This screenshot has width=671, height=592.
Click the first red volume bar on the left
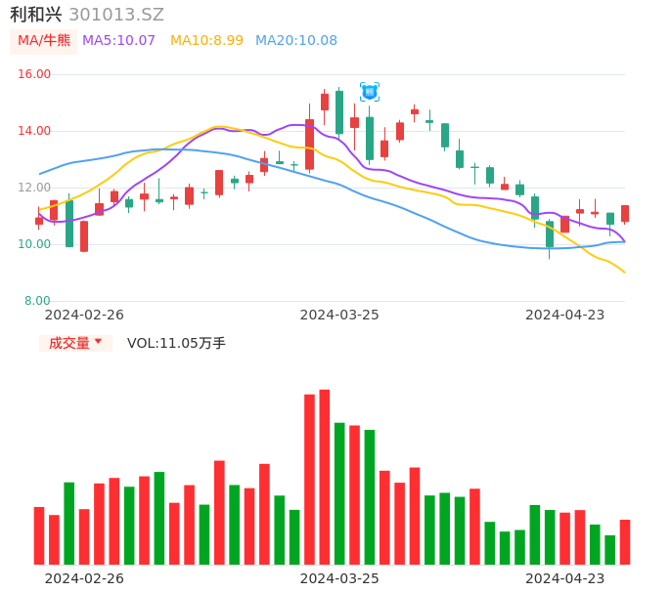(x=39, y=535)
